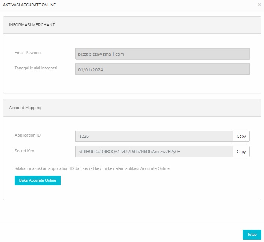Close the Aktivasi Accurate Online dialog
264x242 pixels.
pyautogui.click(x=259, y=5)
